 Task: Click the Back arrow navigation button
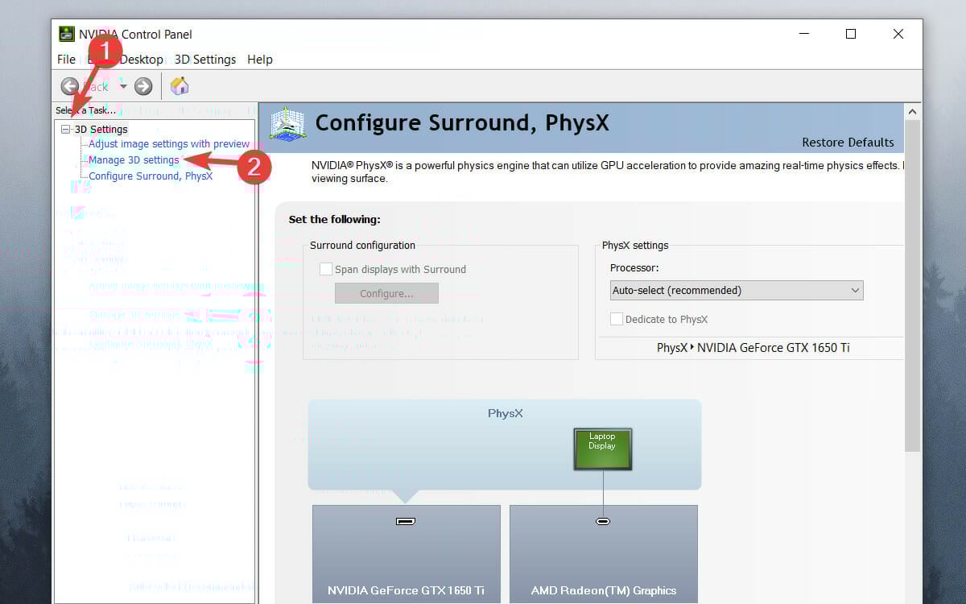pos(70,86)
